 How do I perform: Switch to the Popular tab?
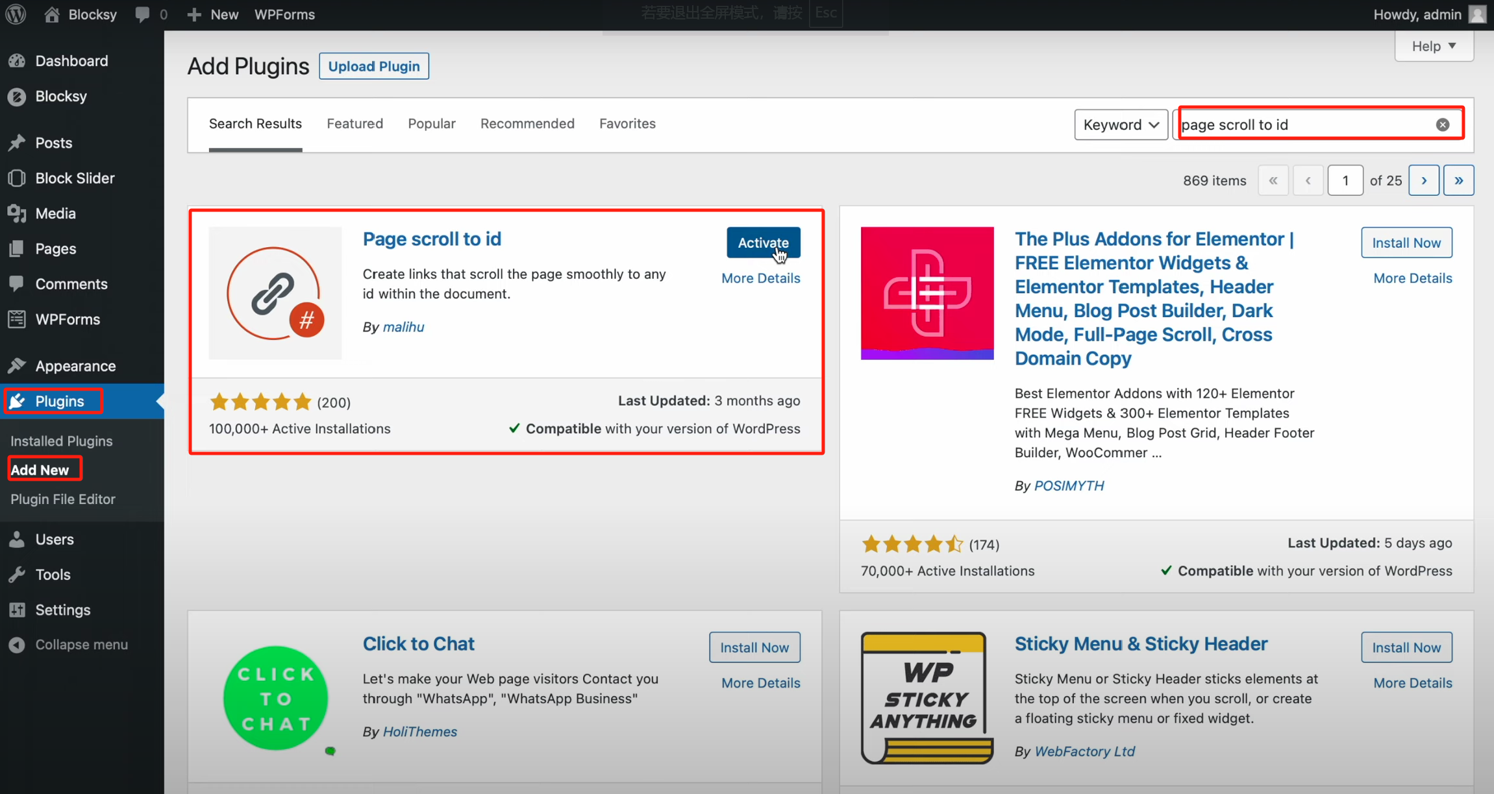click(431, 123)
